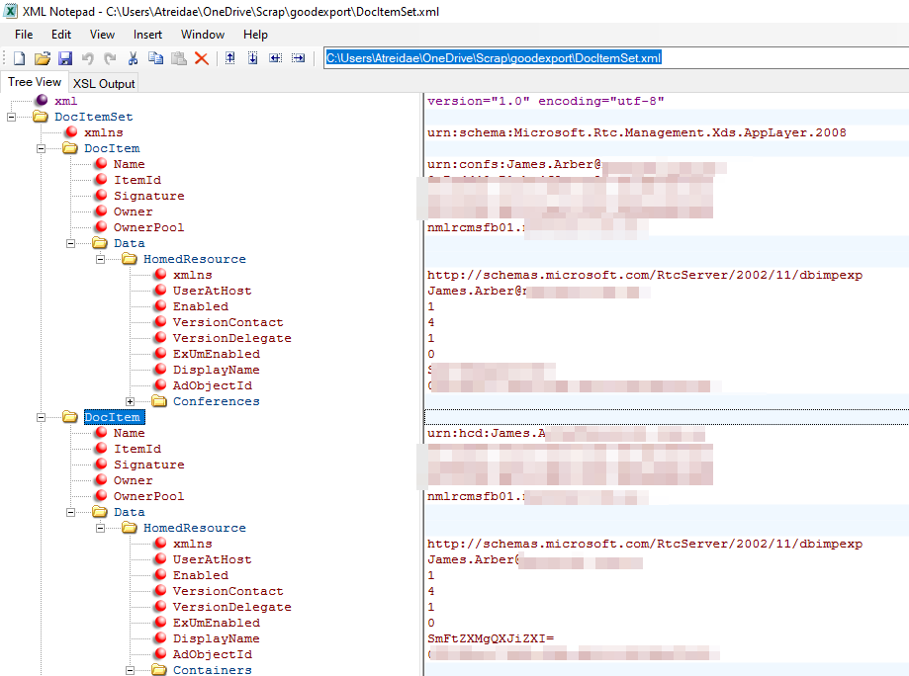This screenshot has width=909, height=676.
Task: Click the SmFtZXMgQXJiZXI= value
Action: click(491, 638)
